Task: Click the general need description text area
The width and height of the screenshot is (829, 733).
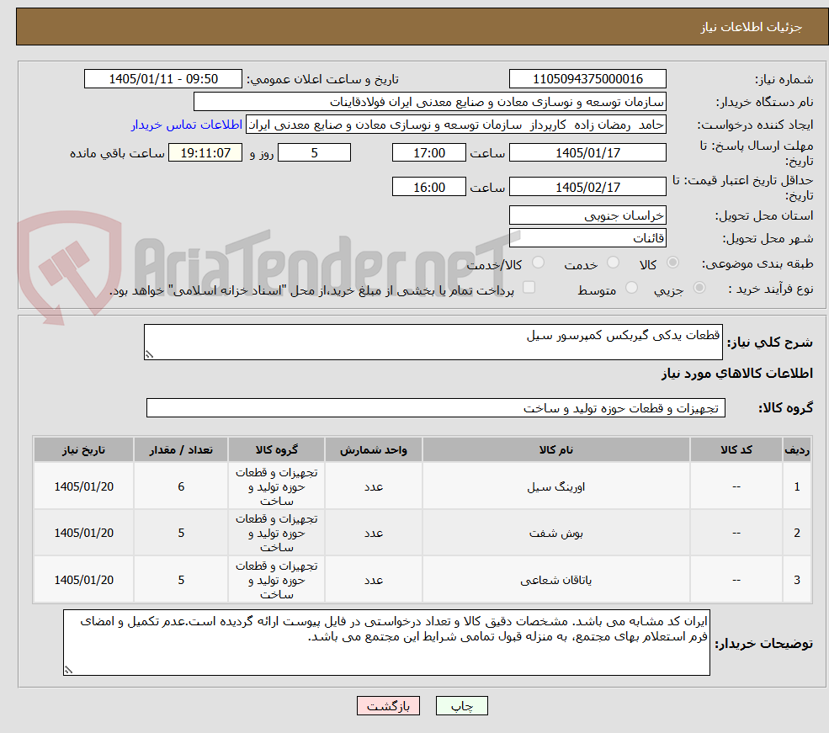Action: coord(433,342)
